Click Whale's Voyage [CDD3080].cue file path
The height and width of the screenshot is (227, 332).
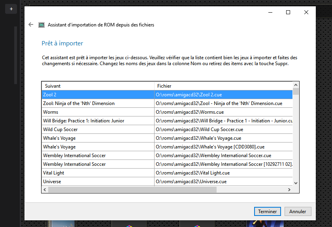(223, 146)
